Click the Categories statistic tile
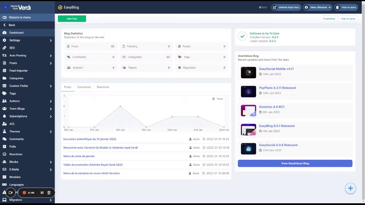The height and width of the screenshot is (205, 365). click(x=146, y=57)
